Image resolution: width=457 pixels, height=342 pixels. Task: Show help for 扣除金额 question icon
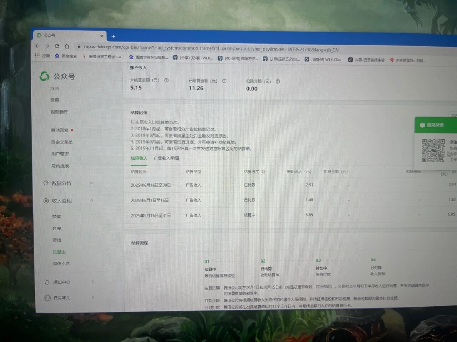click(278, 82)
